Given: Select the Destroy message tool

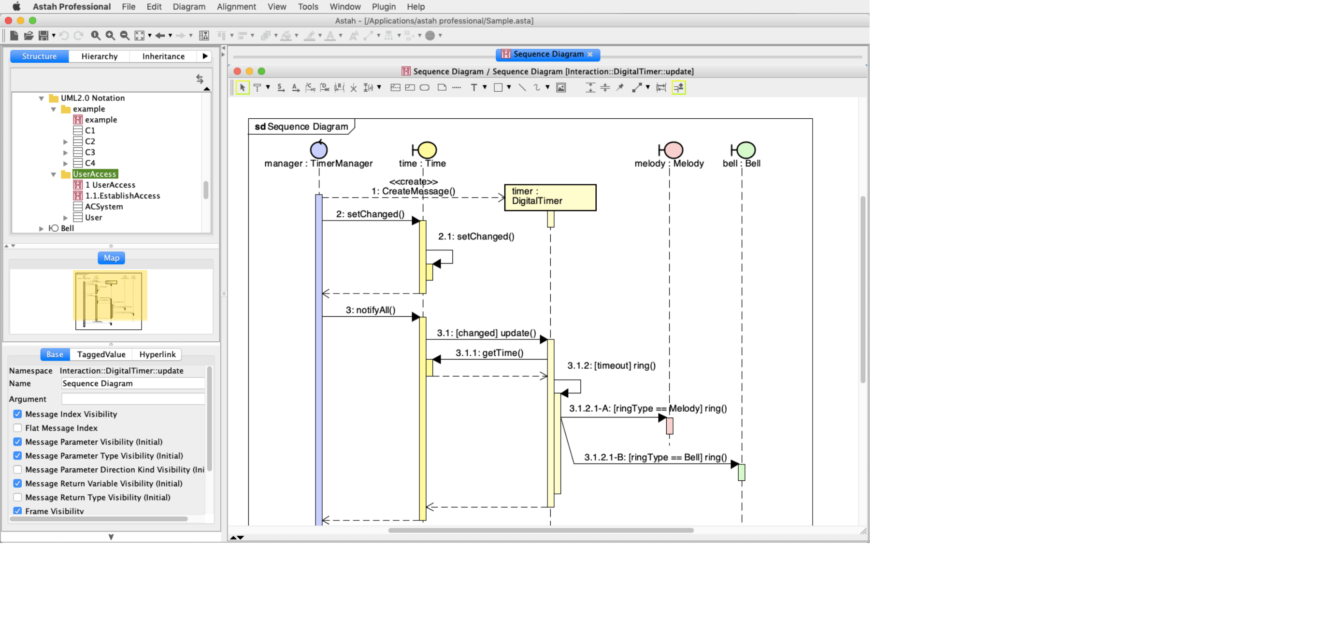Looking at the screenshot, I should 324,87.
